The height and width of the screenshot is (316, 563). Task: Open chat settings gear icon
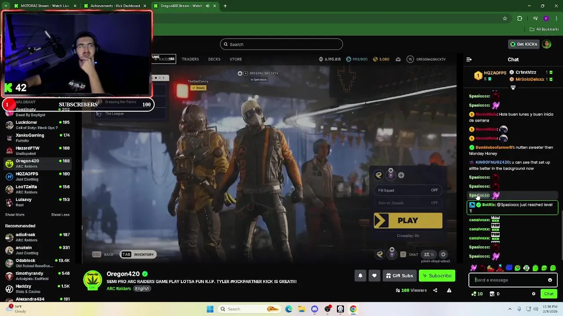tap(534, 294)
